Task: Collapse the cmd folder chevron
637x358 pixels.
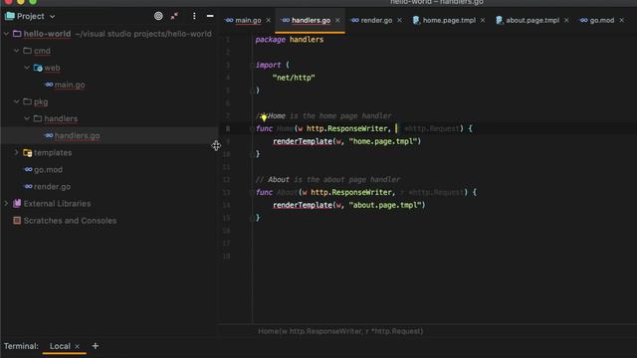Action: coord(16,51)
